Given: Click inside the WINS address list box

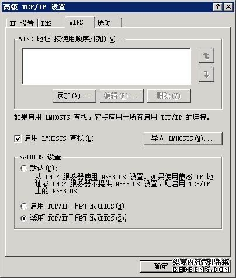Looking at the screenshot, I should point(106,66).
